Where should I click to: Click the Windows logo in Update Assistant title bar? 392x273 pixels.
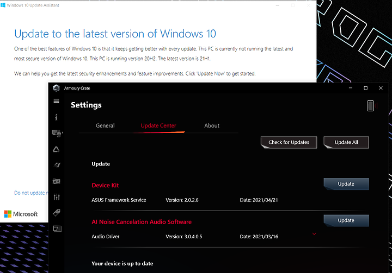3,5
